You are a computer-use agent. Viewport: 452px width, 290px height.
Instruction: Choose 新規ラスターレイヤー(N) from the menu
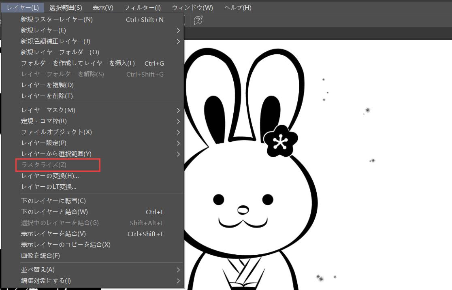pyautogui.click(x=57, y=19)
